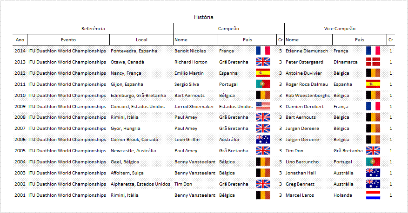Click the Pontevedra, Espanha location cell
The height and width of the screenshot is (213, 408).
pyautogui.click(x=134, y=51)
